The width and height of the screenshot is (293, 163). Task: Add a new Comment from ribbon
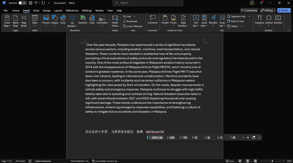pyautogui.click(x=152, y=20)
